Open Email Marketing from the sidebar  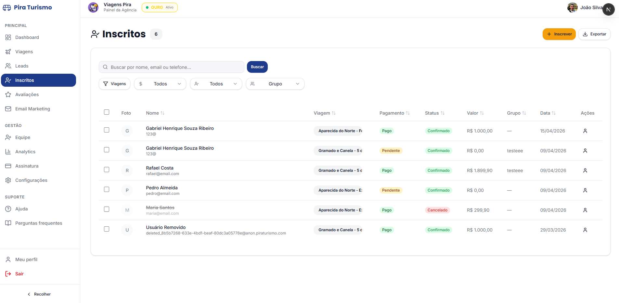pyautogui.click(x=32, y=109)
